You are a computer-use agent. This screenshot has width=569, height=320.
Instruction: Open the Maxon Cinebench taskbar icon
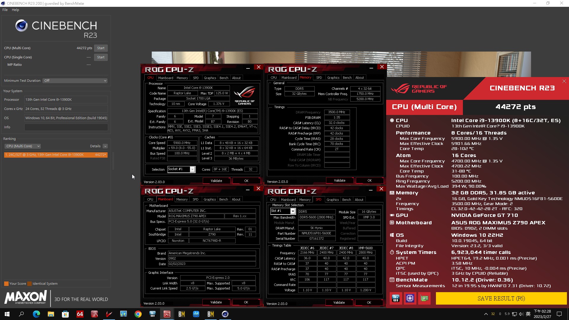[x=225, y=314]
